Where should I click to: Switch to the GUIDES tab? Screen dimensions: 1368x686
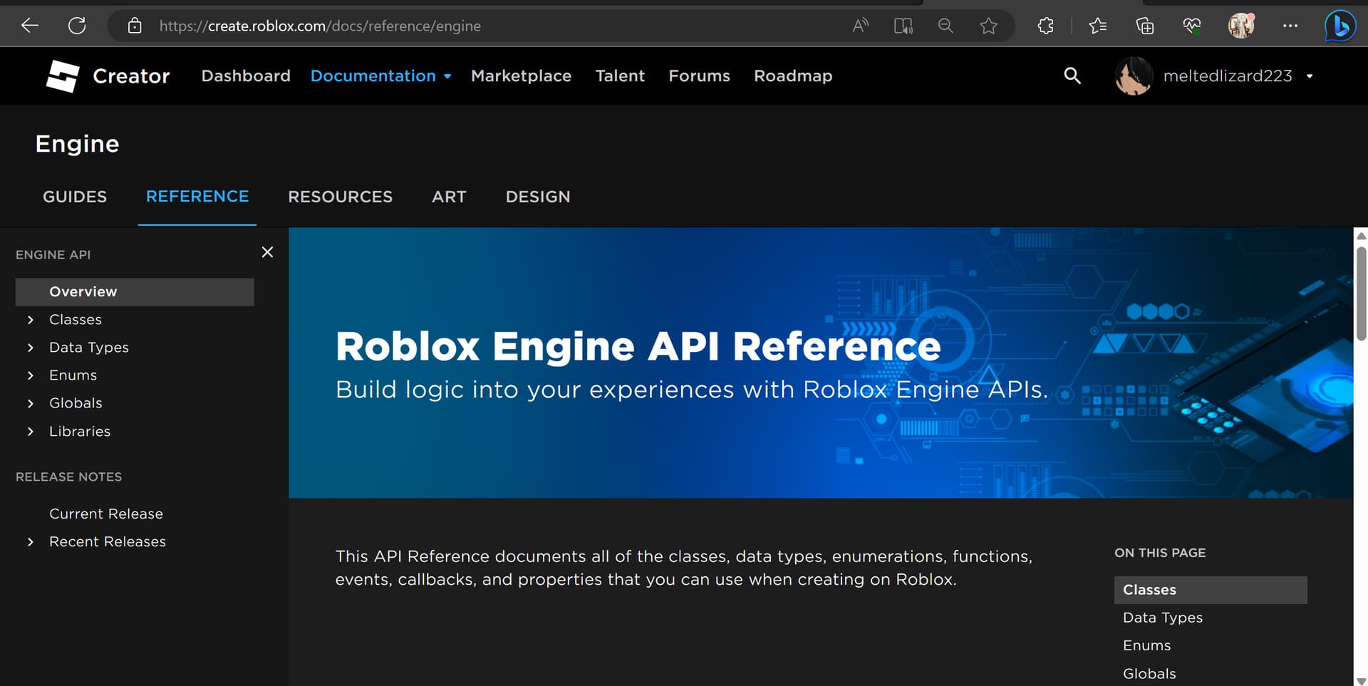point(74,197)
